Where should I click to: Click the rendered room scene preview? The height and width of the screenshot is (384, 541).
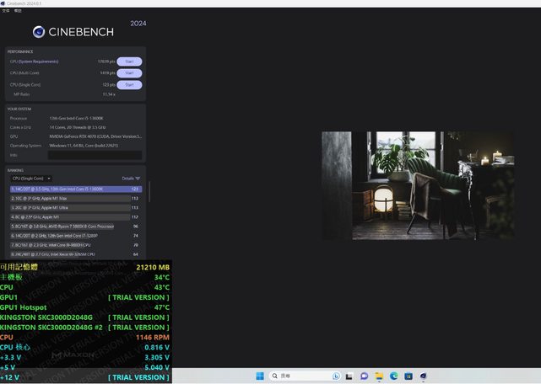point(418,184)
